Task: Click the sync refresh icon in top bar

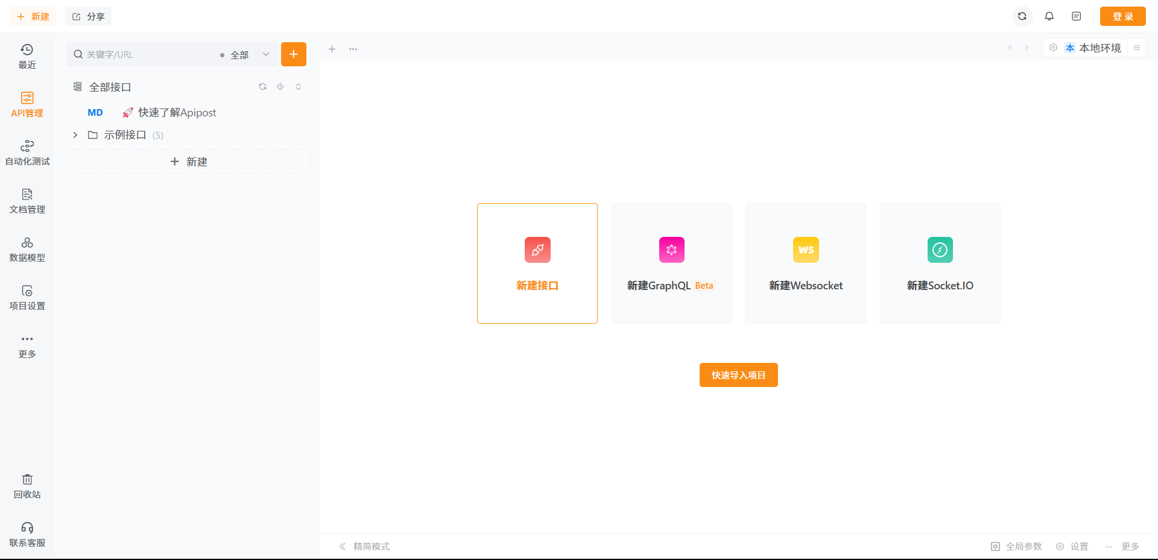Action: (1022, 16)
